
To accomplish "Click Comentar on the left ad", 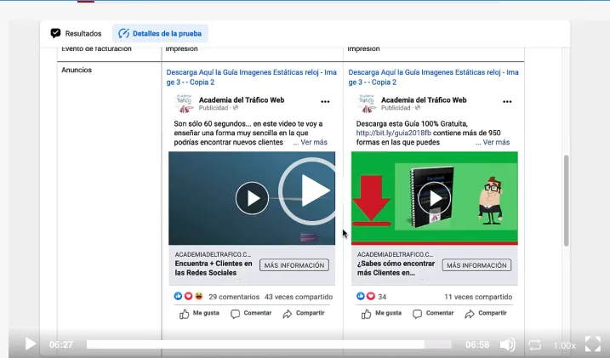I will [x=251, y=313].
